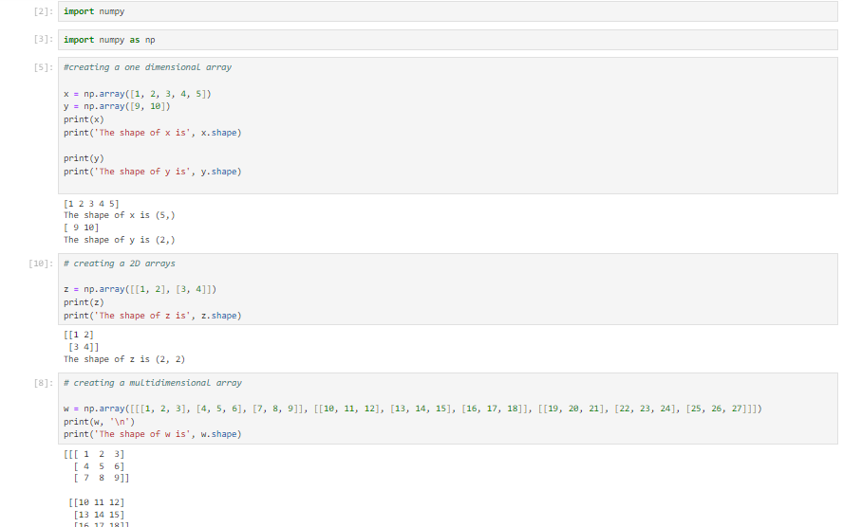The height and width of the screenshot is (527, 843).
Task: Click the output row '[[[ 1 2 3]'
Action: [94, 455]
